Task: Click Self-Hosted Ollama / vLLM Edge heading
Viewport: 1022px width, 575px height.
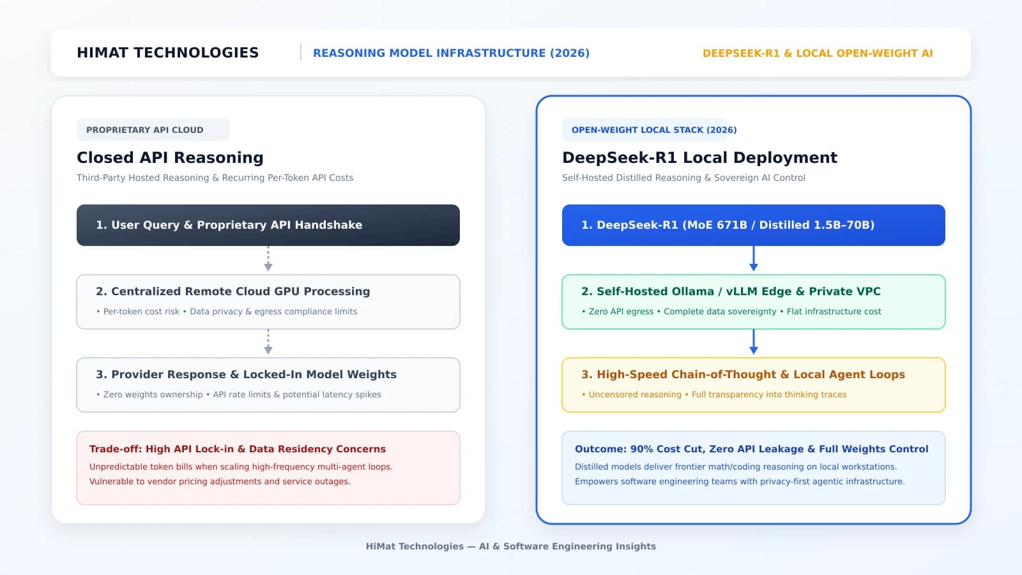Action: (731, 291)
